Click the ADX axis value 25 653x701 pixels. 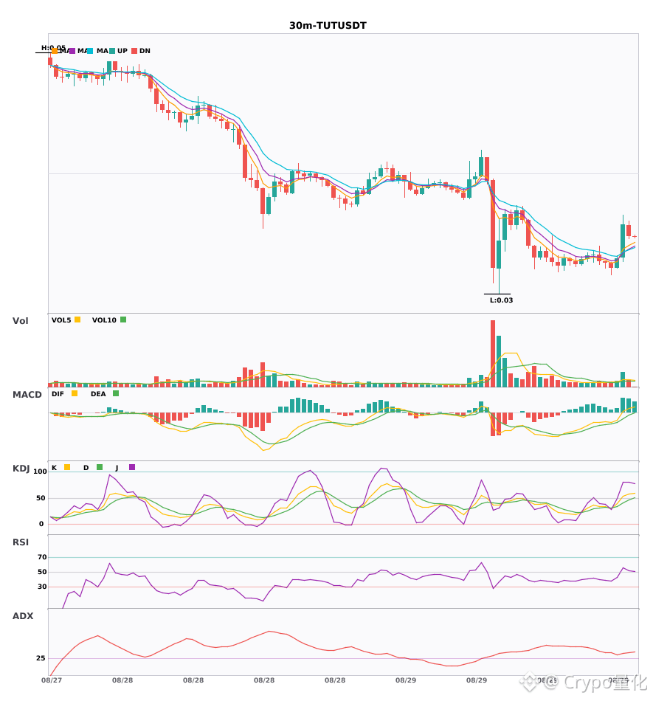(x=41, y=658)
